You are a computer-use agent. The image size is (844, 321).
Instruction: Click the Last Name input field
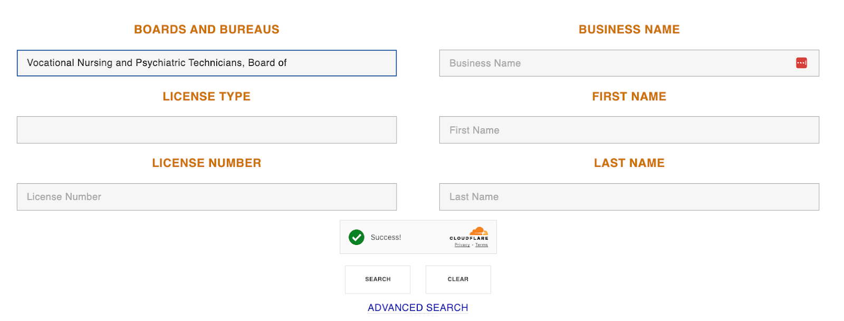(x=629, y=197)
